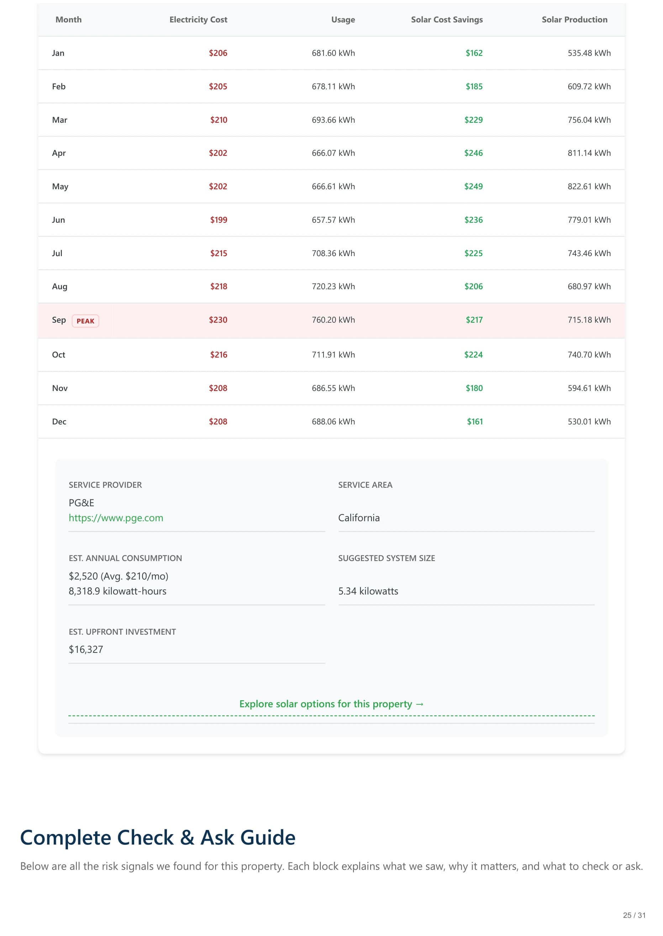
Task: Click the 811.14 kWh solar production value
Action: 589,153
